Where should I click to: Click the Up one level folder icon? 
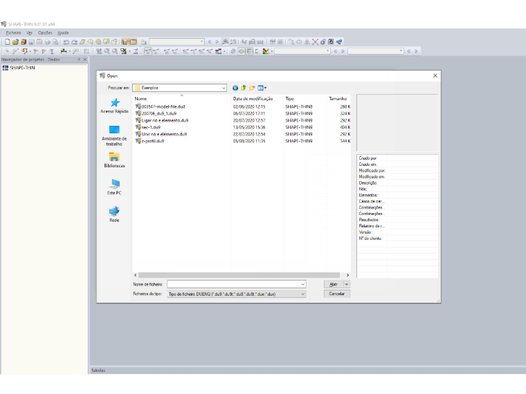[x=244, y=88]
